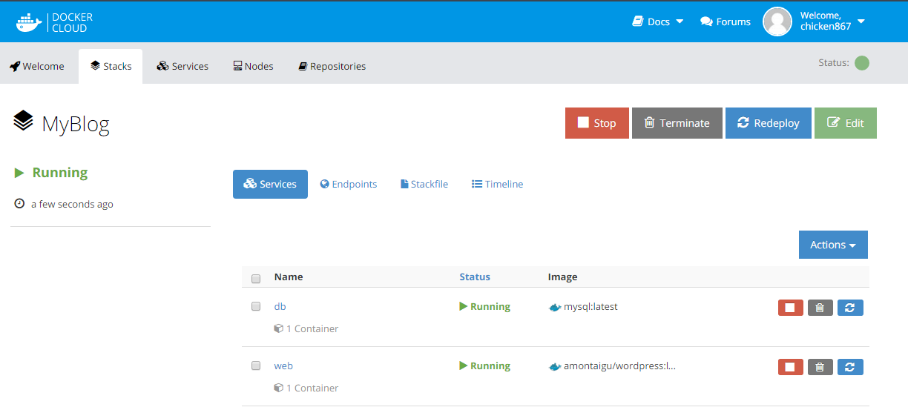This screenshot has height=410, width=908.
Task: Click trash icon for web service
Action: click(820, 367)
